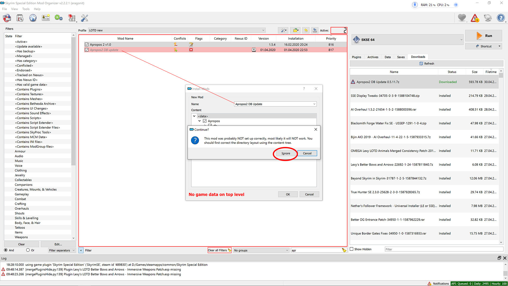Open the Filter separators dropdown
Screen dimensions: 508x286
(x=62, y=250)
